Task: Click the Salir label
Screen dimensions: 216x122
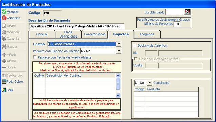Action: [10, 90]
